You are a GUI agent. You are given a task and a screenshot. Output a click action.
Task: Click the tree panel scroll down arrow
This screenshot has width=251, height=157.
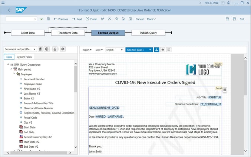point(76,147)
